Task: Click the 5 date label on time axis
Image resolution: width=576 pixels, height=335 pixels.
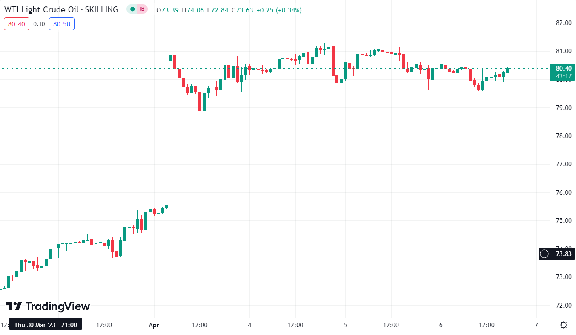Action: coord(345,325)
